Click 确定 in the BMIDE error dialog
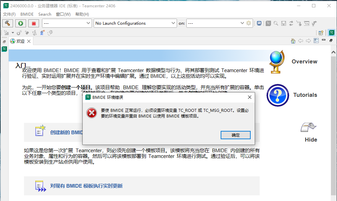 236,135
